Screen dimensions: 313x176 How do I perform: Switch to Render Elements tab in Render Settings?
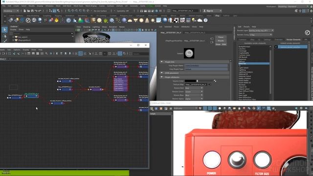(x=293, y=40)
